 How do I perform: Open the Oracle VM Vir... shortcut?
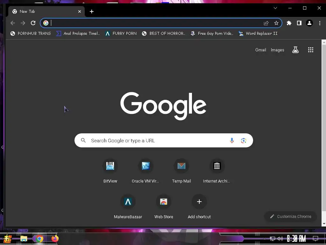(x=145, y=171)
